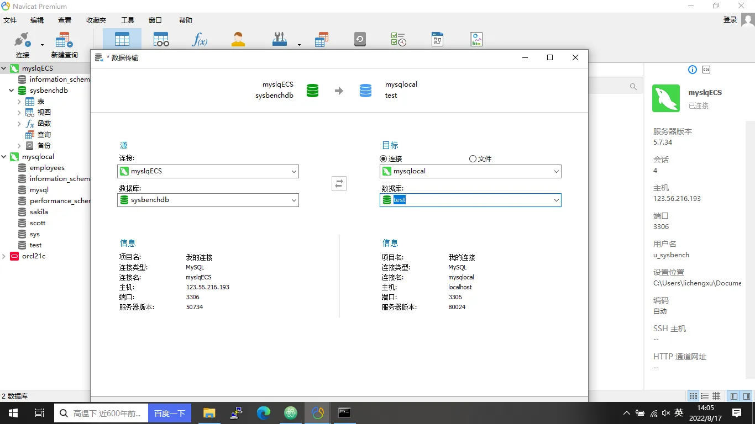The image size is (755, 424).
Task: Click the Other tools (wrench) toolbar icon
Action: 280,39
